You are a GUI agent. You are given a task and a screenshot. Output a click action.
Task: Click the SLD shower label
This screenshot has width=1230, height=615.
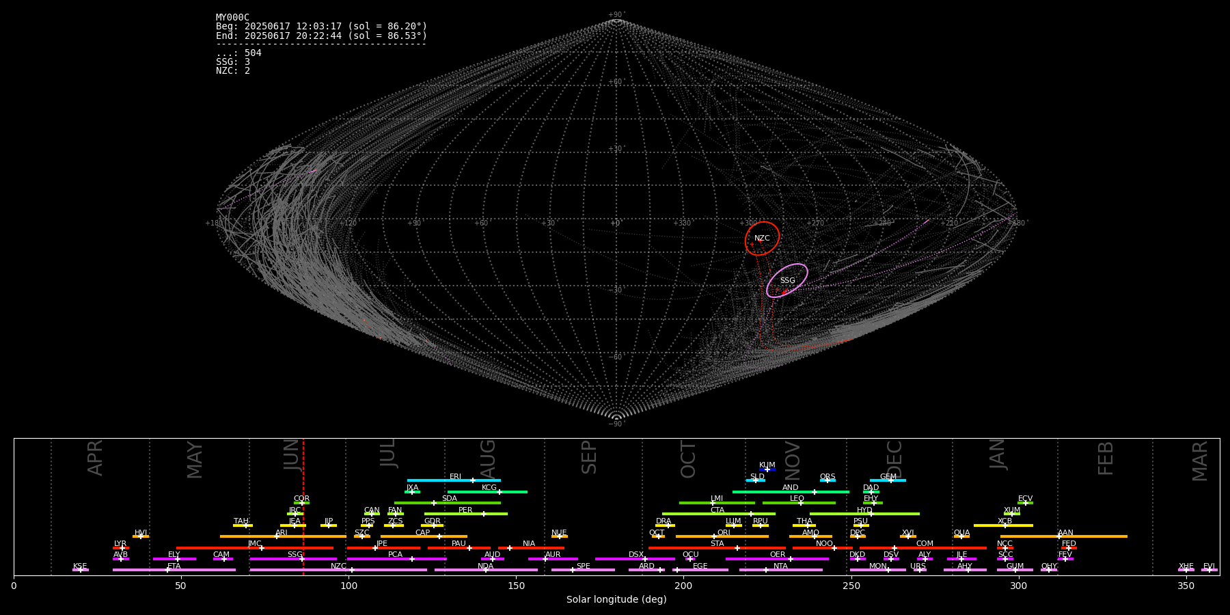pyautogui.click(x=757, y=477)
